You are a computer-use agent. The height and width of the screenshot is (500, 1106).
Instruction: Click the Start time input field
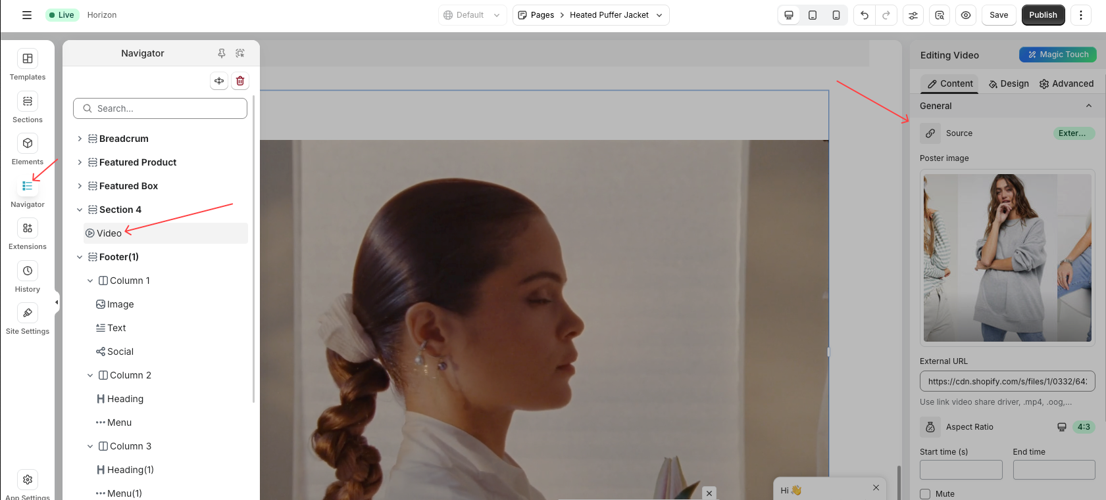point(961,470)
